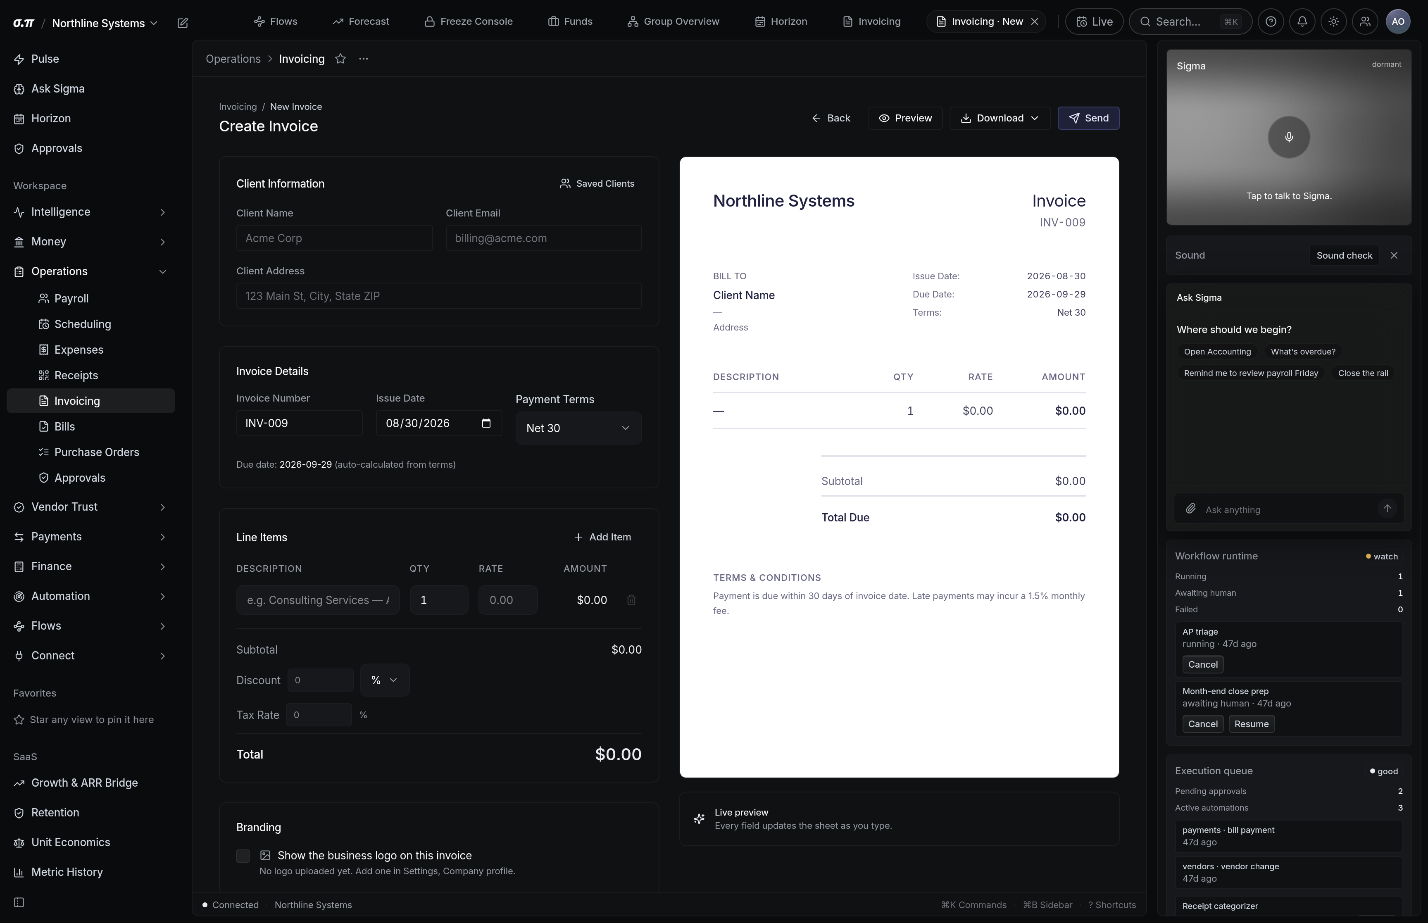
Task: Open Receipts in the sidebar
Action: pyautogui.click(x=90, y=375)
